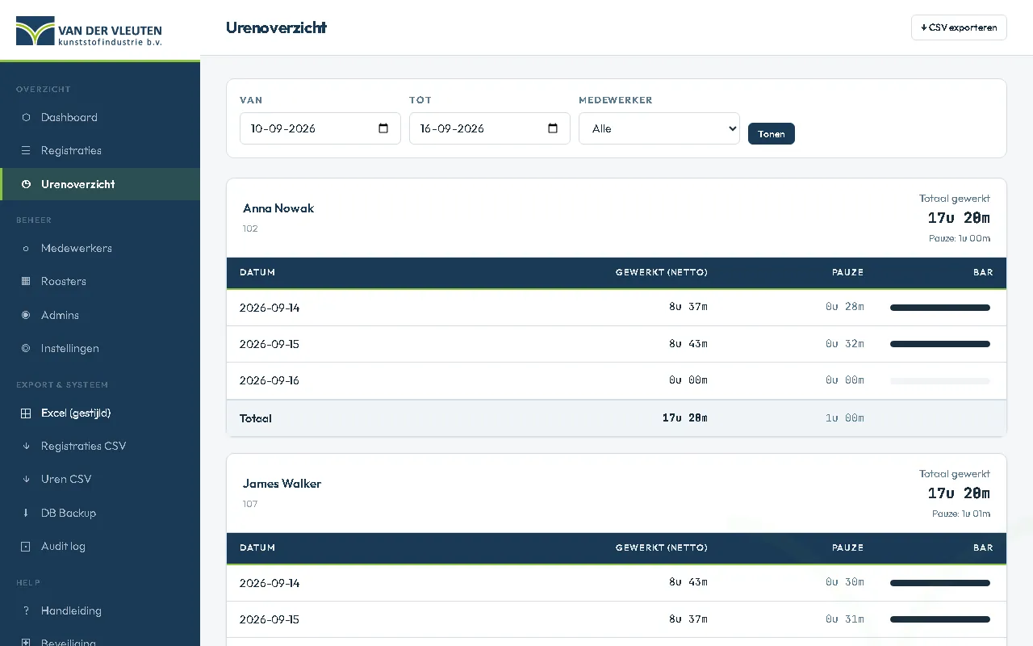The image size is (1033, 646).
Task: Click the Van der Vleuten logo
Action: pyautogui.click(x=89, y=31)
